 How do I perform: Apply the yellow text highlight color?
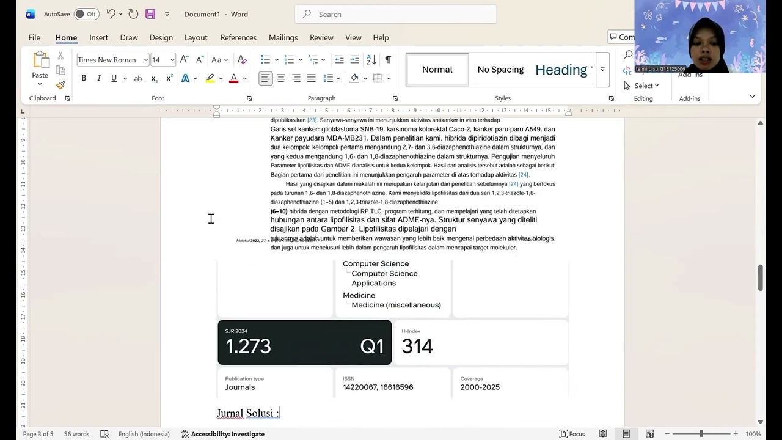pos(210,78)
